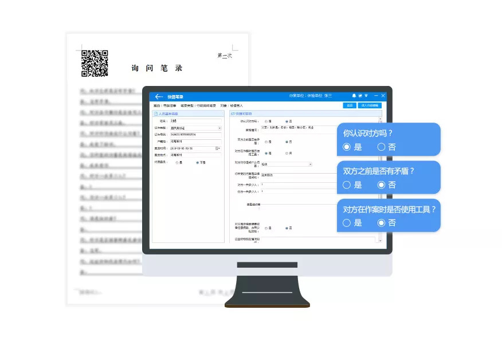Select 是 for 你认识对方吗 in the blue card
Image resolution: width=502 pixels, height=341 pixels.
346,147
